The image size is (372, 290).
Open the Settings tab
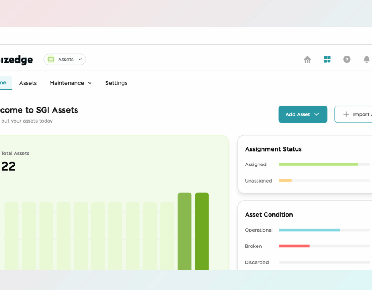coord(116,83)
